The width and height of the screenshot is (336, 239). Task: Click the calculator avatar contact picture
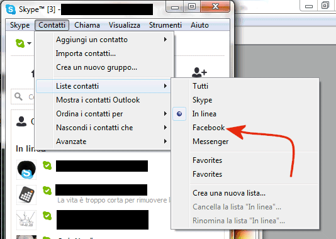click(x=26, y=195)
